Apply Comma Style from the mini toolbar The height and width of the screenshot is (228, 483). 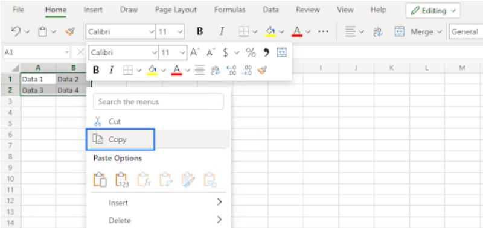coord(266,52)
